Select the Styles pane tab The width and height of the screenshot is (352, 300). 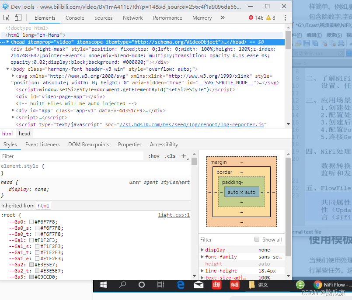(x=10, y=145)
